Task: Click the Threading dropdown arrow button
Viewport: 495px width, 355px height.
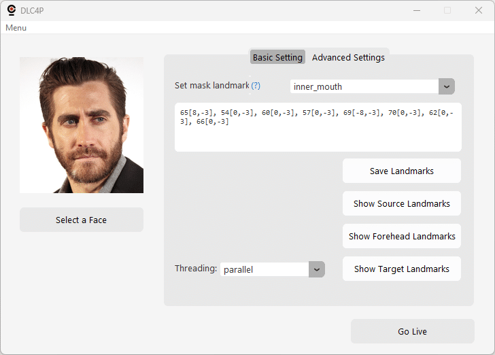Action: pyautogui.click(x=317, y=269)
